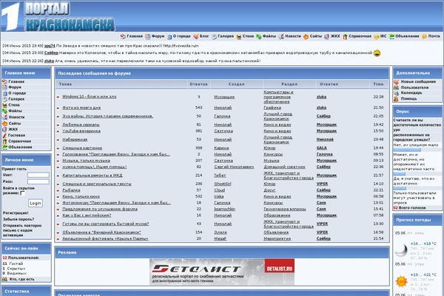Open topic 'Фото из моего дня'
444x296 pixels.
tap(81, 107)
